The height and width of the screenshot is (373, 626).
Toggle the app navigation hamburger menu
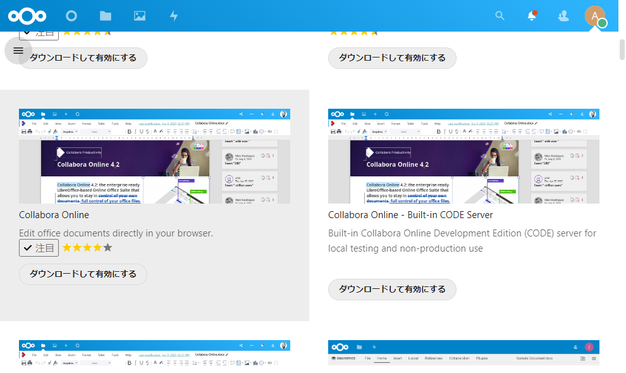click(18, 51)
